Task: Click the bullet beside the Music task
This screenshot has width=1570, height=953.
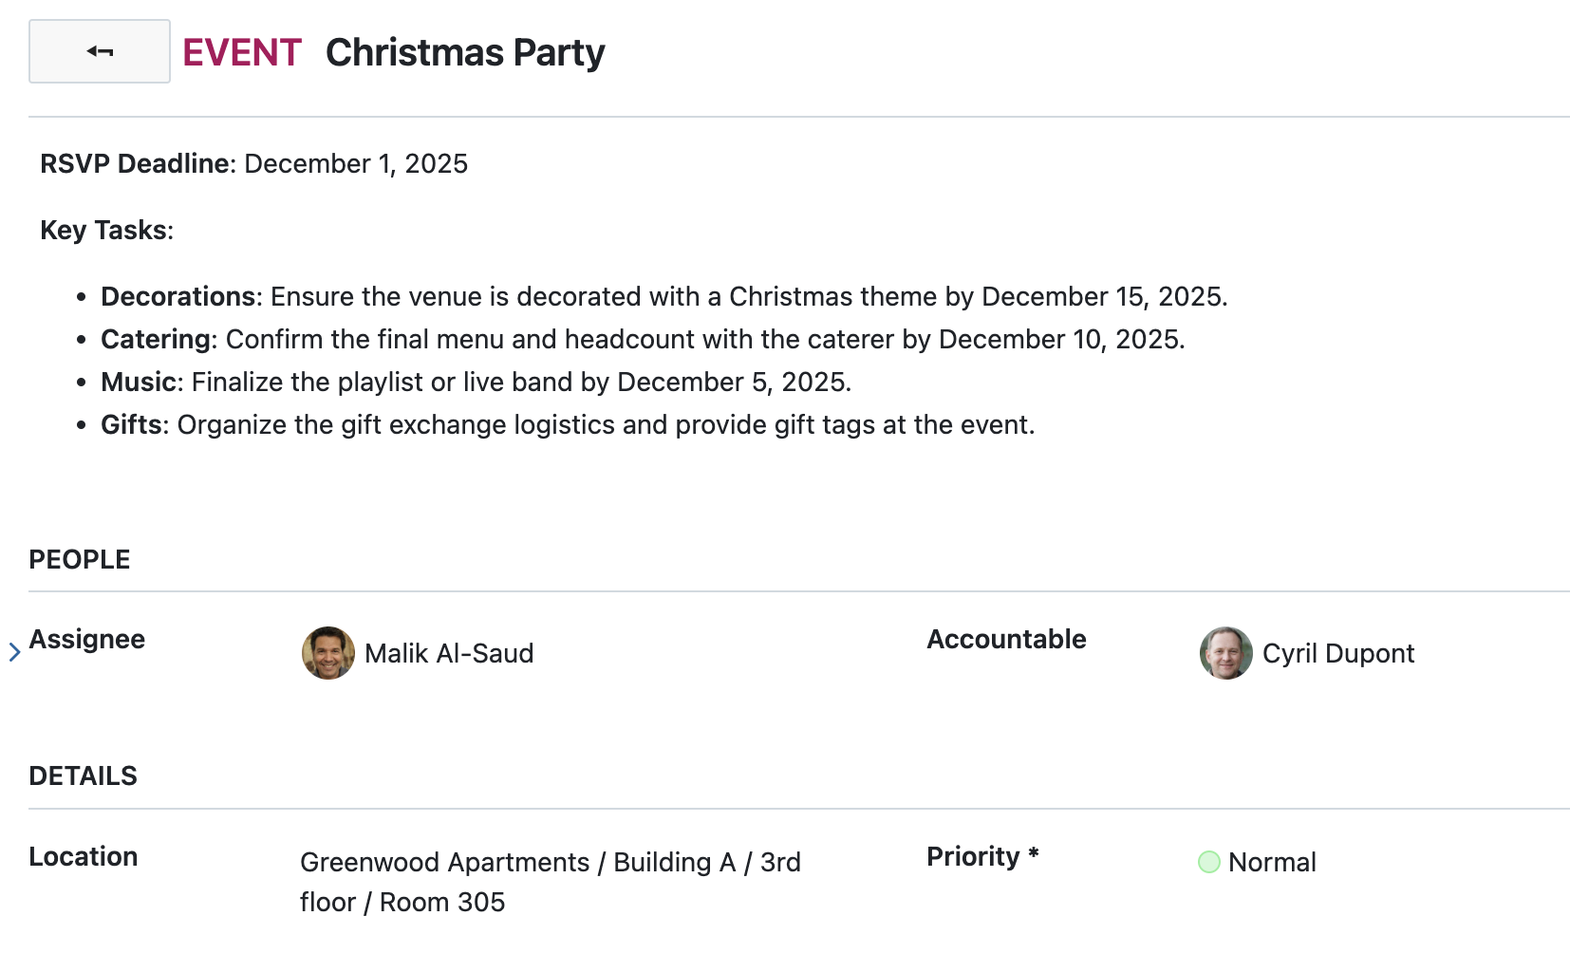Action: [x=81, y=383]
